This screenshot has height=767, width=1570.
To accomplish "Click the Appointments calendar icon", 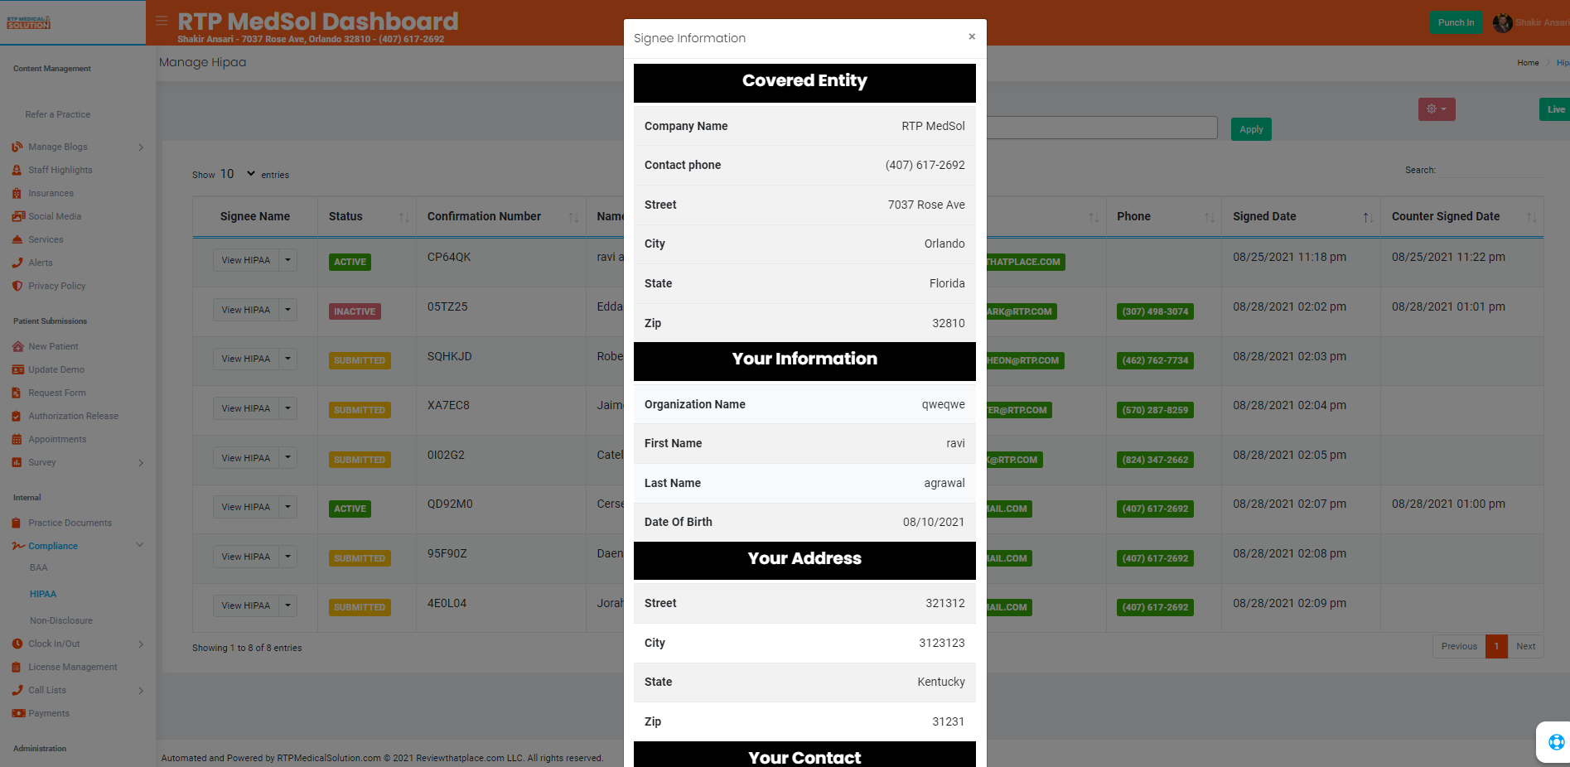I will coord(17,439).
